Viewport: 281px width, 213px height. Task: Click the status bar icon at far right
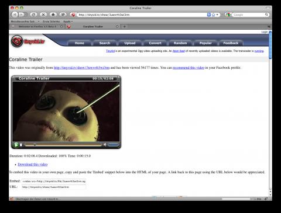click(266, 199)
